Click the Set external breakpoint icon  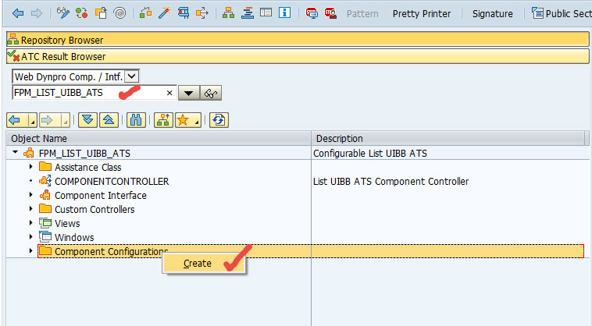330,13
